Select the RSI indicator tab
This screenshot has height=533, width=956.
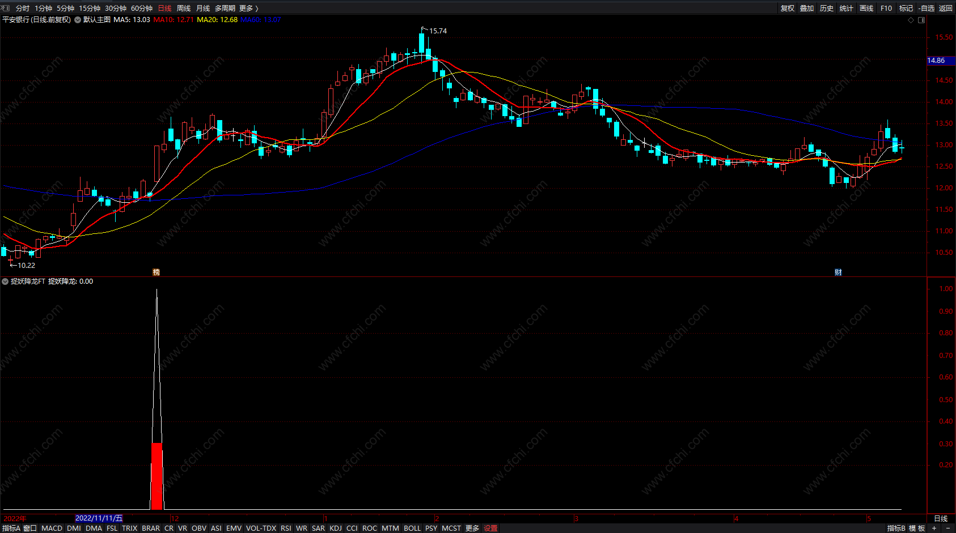pyautogui.click(x=286, y=528)
